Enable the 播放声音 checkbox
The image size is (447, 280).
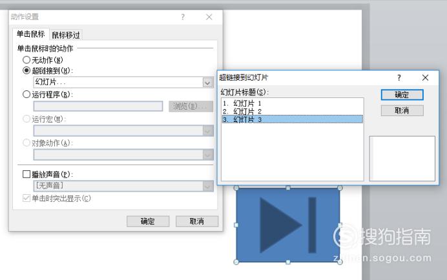(x=26, y=174)
